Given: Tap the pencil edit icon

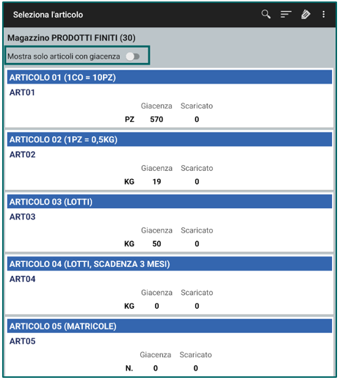Looking at the screenshot, I should click(x=305, y=15).
